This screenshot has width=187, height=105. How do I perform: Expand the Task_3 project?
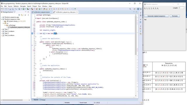pyautogui.click(x=1, y=33)
